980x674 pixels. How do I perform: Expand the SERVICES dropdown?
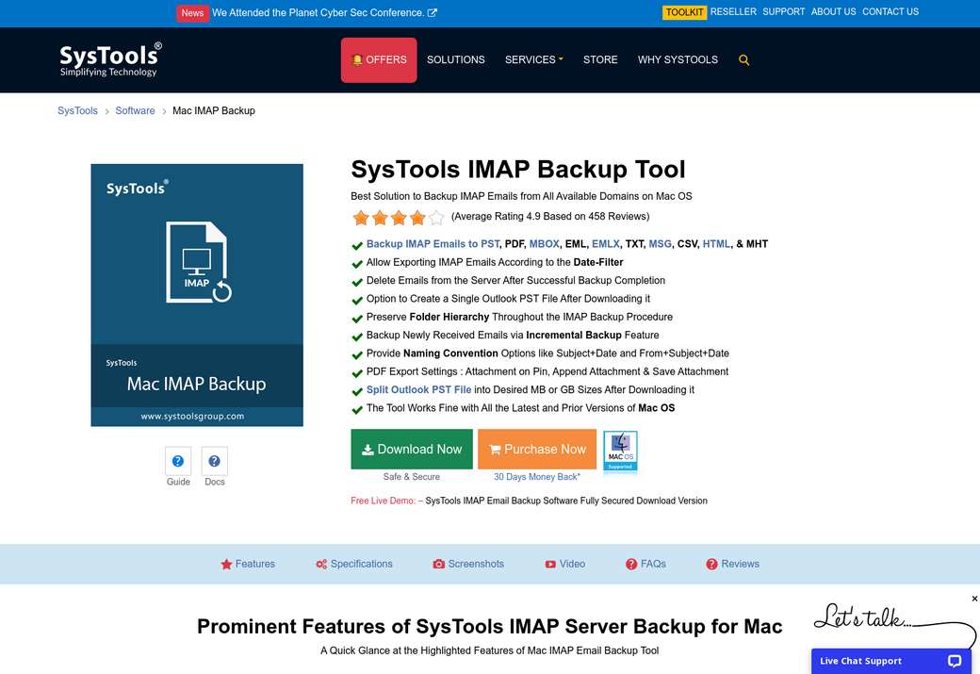[x=533, y=59]
